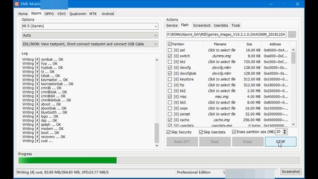The height and width of the screenshot is (179, 318).
Task: Check the persist partition checkbox
Action: pyautogui.click(x=170, y=114)
